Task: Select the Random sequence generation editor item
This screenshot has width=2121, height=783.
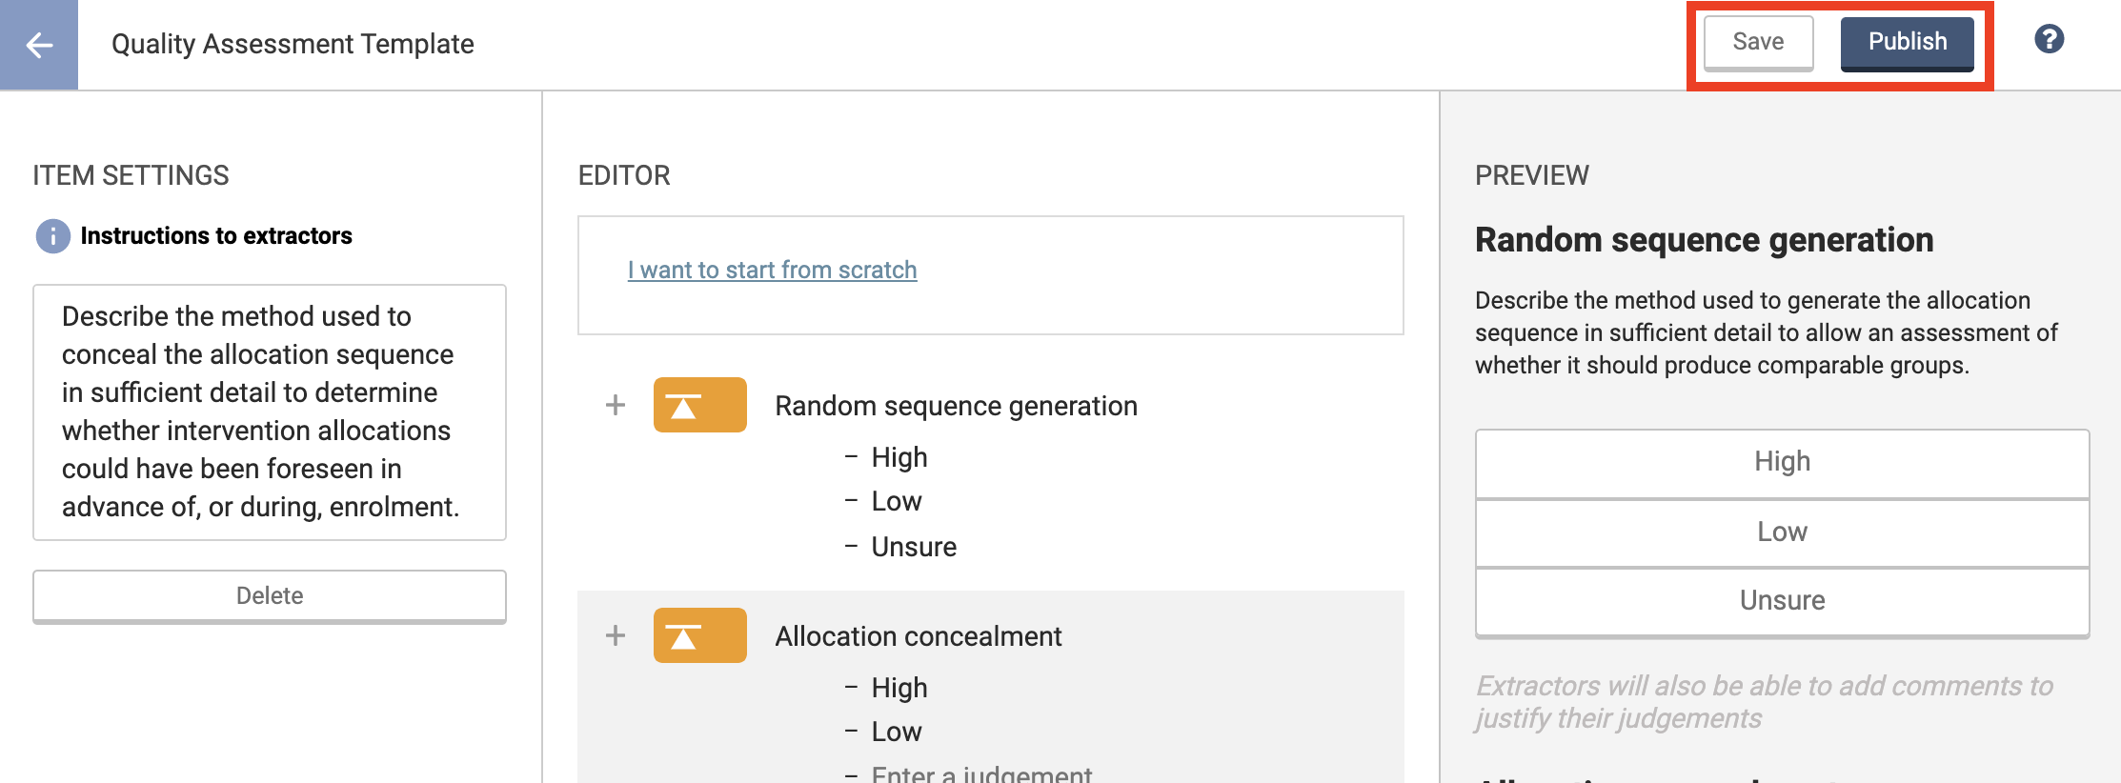Action: tap(956, 407)
